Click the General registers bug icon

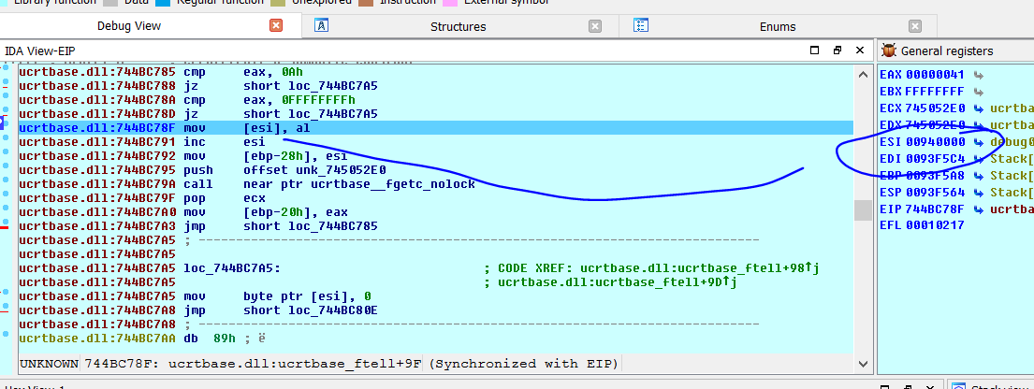(x=888, y=51)
